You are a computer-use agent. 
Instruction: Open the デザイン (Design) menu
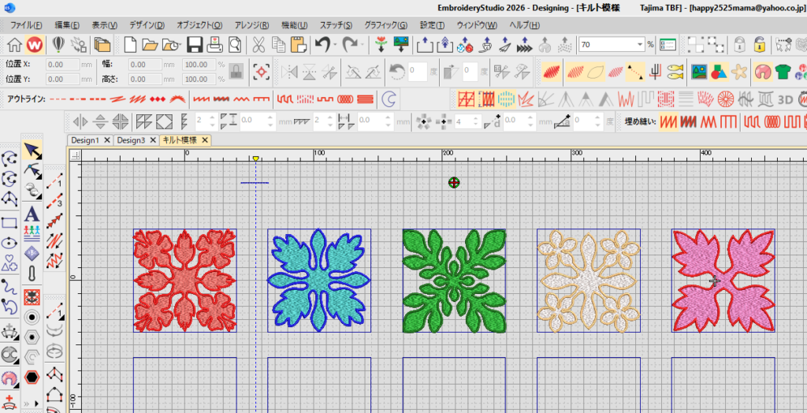[x=147, y=24]
